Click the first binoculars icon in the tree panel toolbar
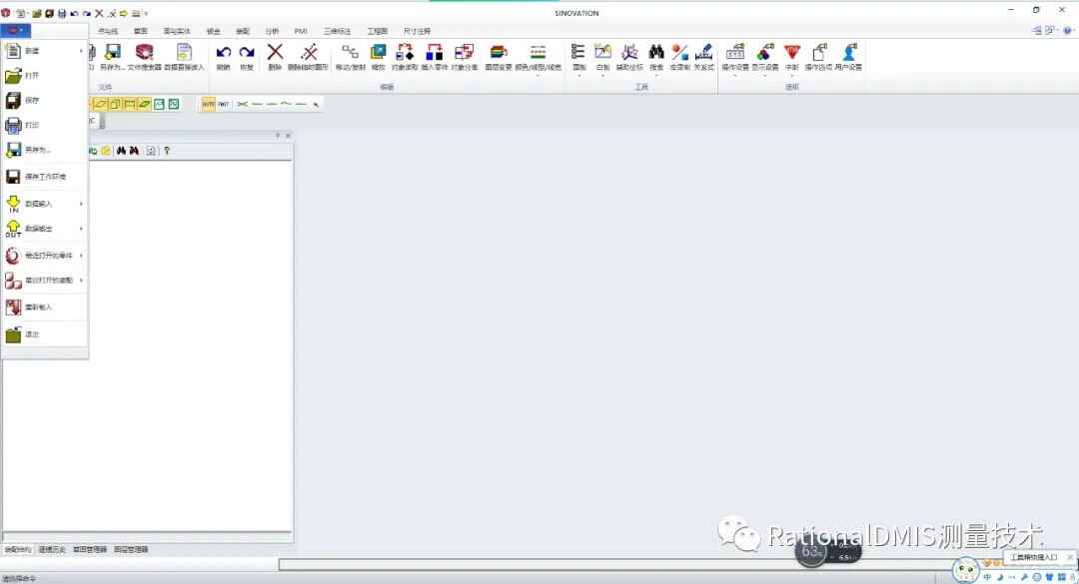This screenshot has width=1079, height=584. (x=121, y=151)
